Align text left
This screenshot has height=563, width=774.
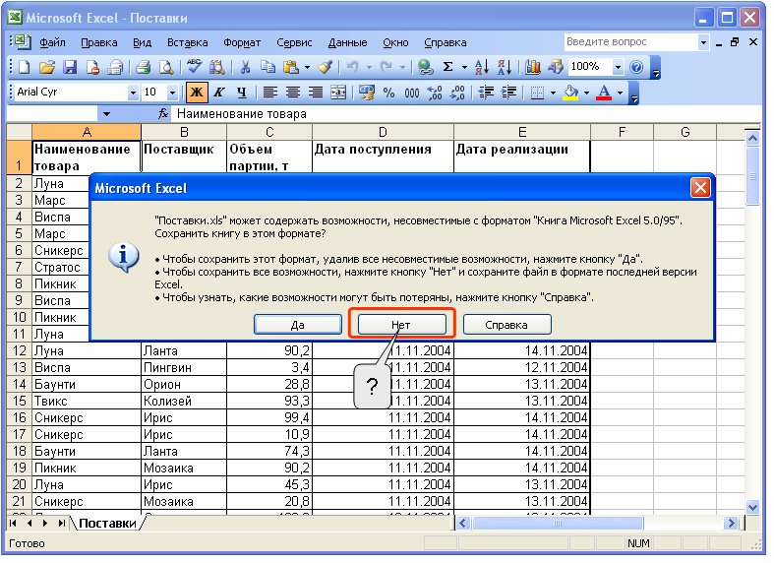[270, 93]
